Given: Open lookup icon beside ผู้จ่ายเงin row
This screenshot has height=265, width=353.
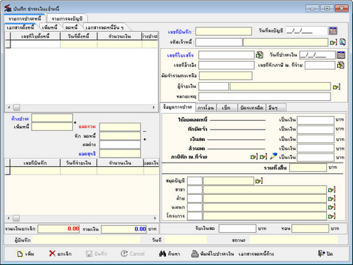Looking at the screenshot, I should tap(336, 87).
